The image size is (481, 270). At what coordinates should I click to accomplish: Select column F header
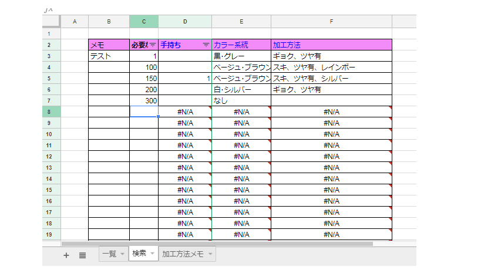pyautogui.click(x=331, y=22)
